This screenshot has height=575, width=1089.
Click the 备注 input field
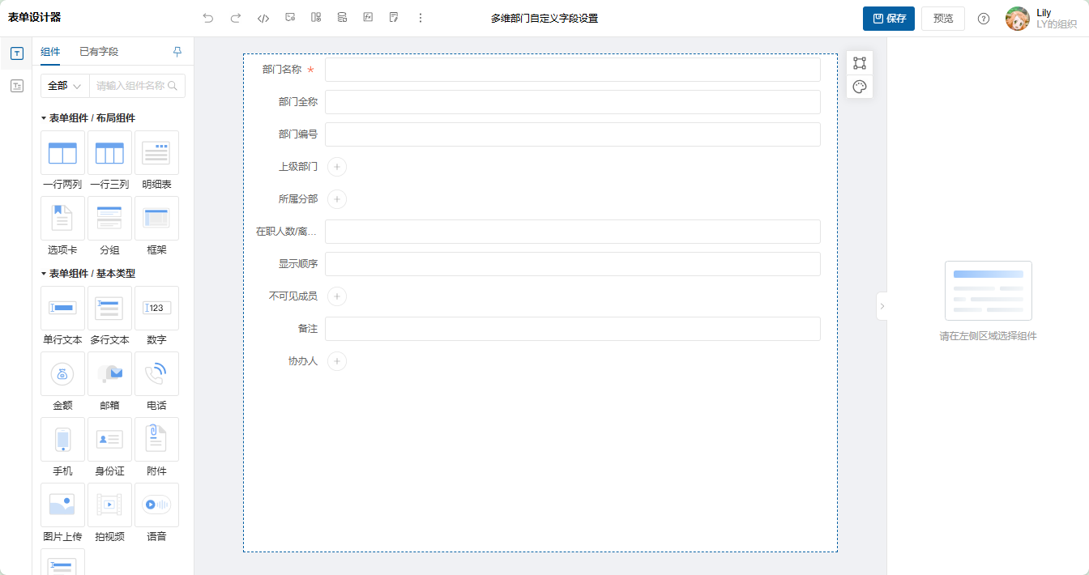tap(573, 329)
